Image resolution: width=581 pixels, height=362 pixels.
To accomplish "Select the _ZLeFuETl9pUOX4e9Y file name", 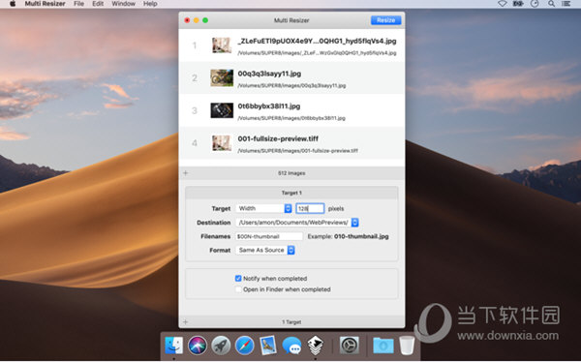I will click(x=317, y=41).
